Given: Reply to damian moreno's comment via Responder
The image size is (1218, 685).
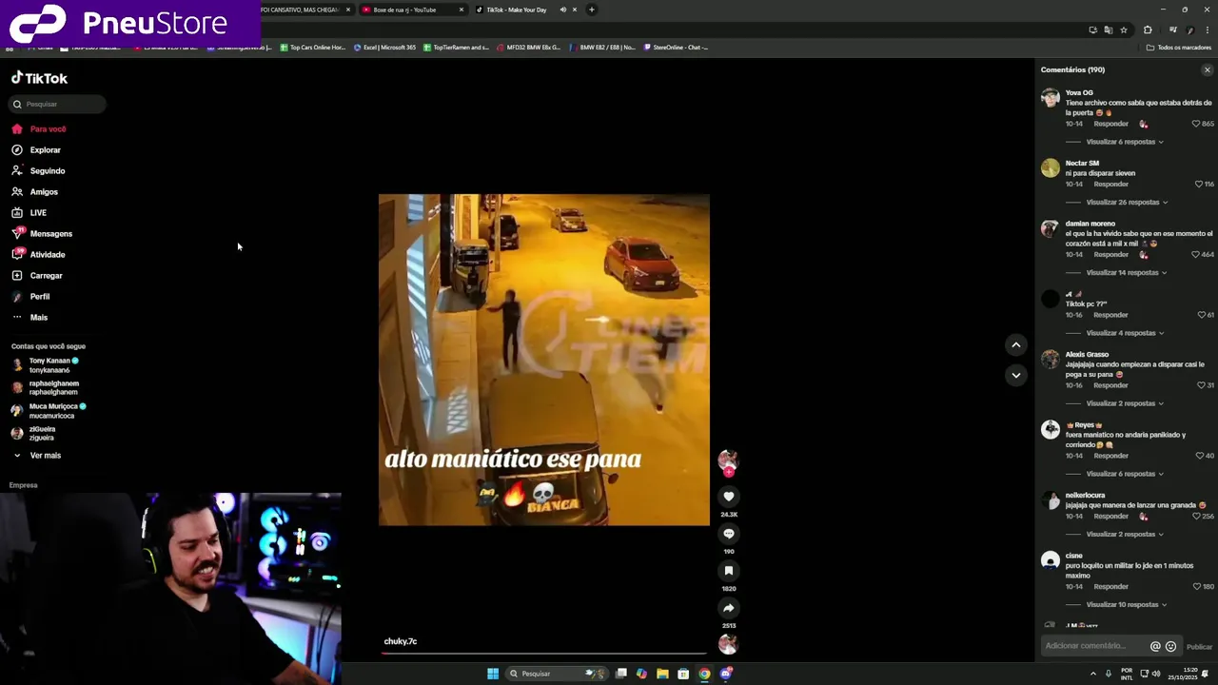Looking at the screenshot, I should (1110, 255).
